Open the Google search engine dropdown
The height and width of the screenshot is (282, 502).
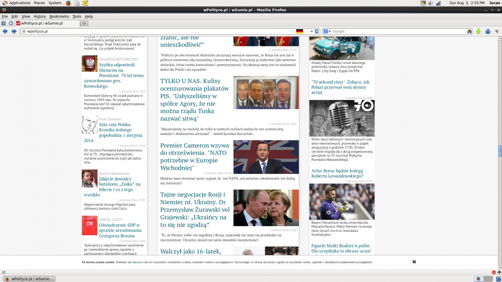coord(327,31)
